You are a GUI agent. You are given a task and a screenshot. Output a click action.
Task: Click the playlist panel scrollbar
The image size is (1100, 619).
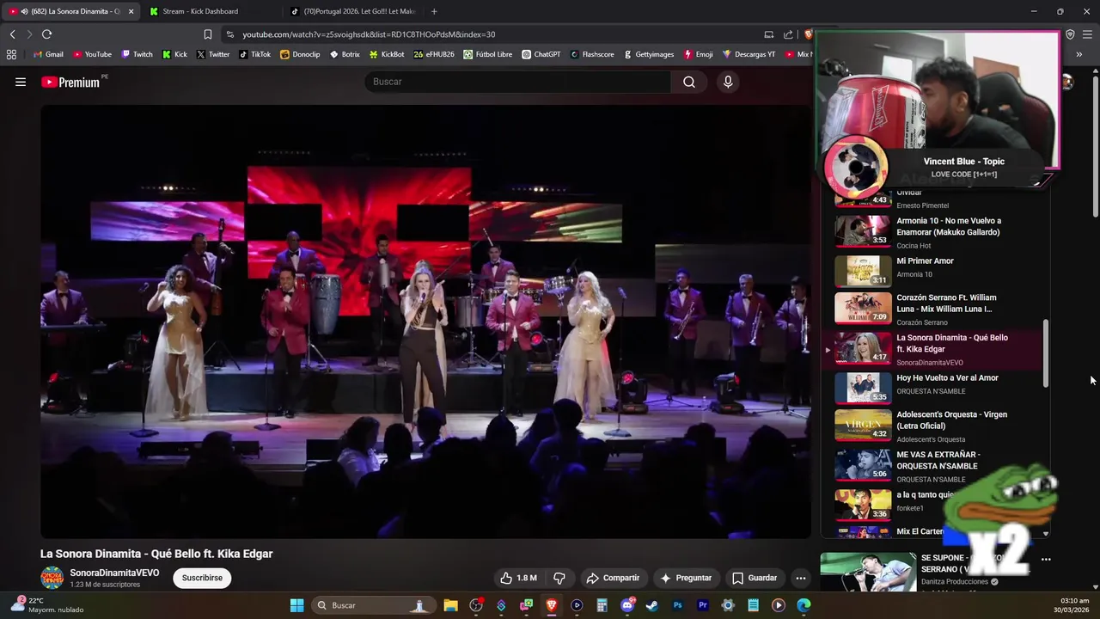(1046, 352)
